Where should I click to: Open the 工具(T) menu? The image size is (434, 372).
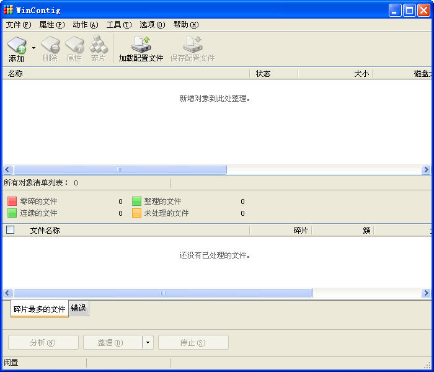119,25
